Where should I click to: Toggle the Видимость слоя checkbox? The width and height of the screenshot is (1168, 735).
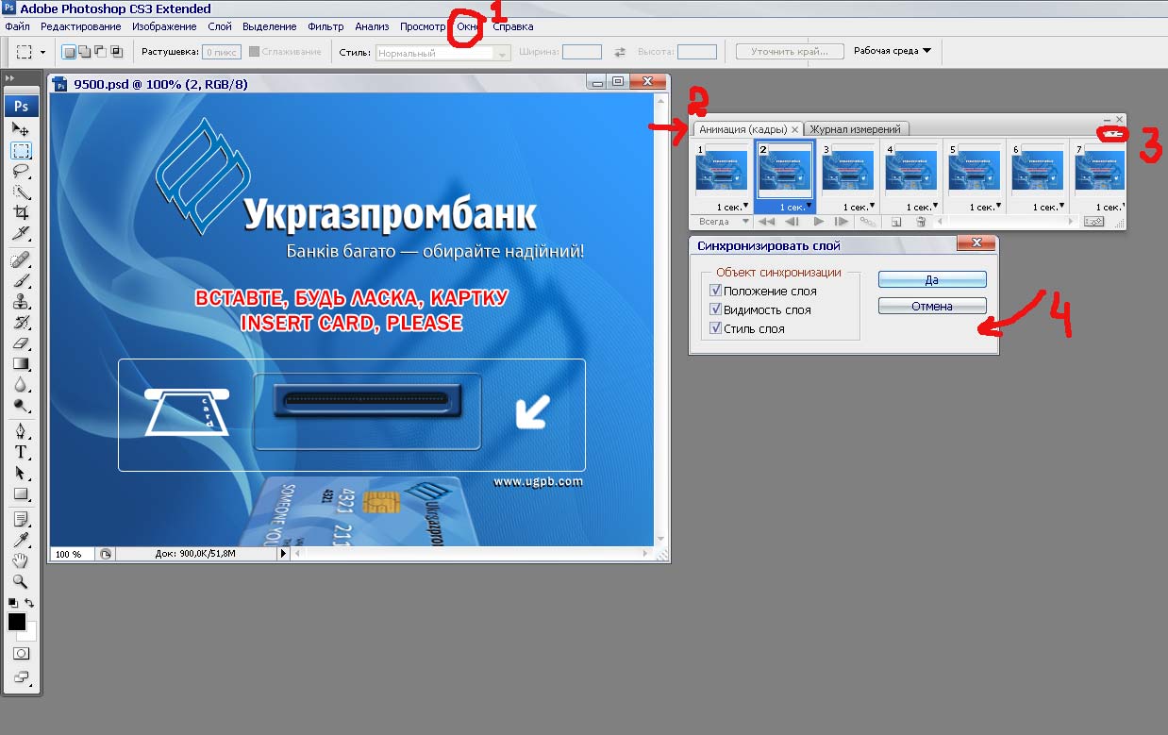pyautogui.click(x=715, y=309)
